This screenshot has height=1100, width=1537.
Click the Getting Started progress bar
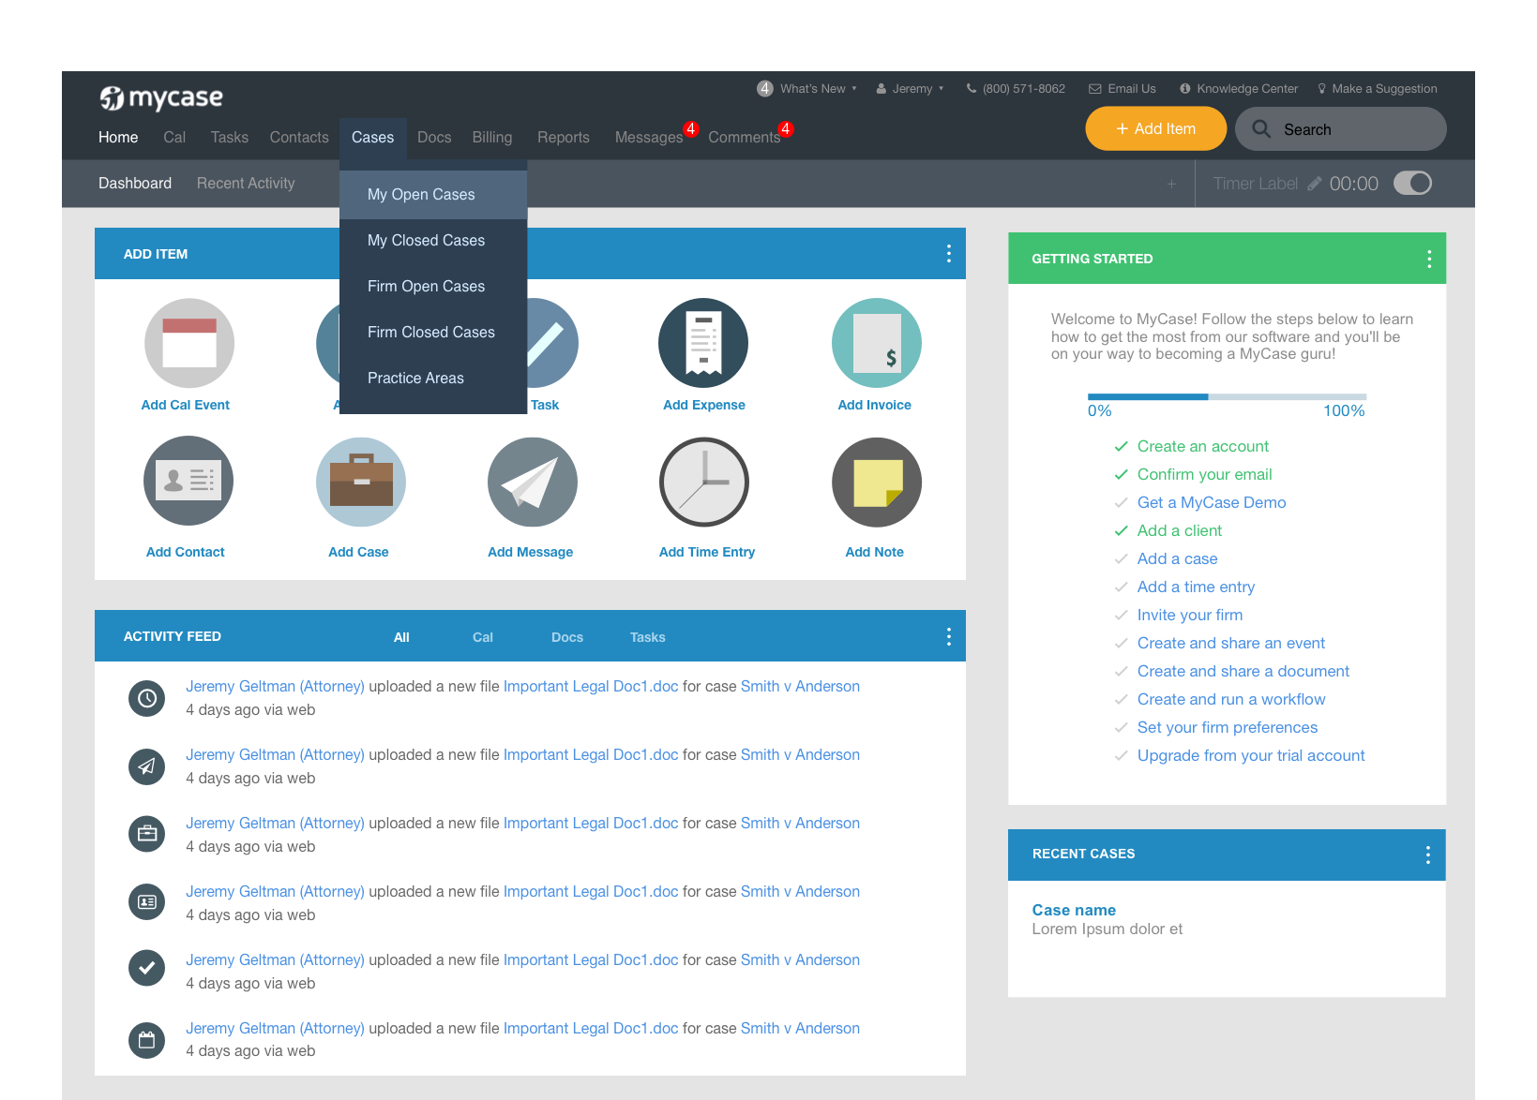tap(1227, 397)
